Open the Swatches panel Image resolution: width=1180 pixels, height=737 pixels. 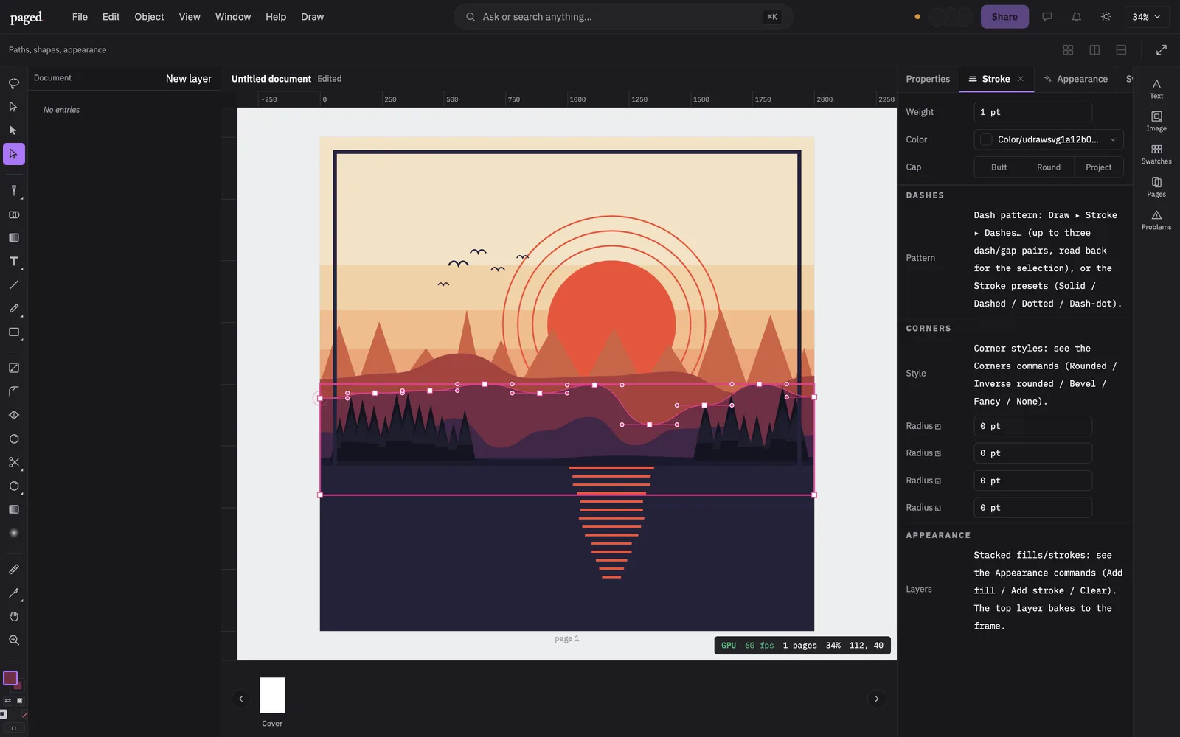pos(1156,154)
